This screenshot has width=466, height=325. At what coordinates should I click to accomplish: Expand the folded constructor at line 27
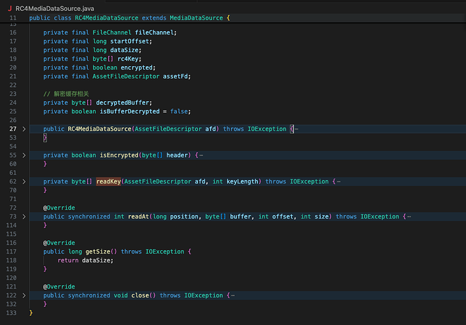coord(24,129)
